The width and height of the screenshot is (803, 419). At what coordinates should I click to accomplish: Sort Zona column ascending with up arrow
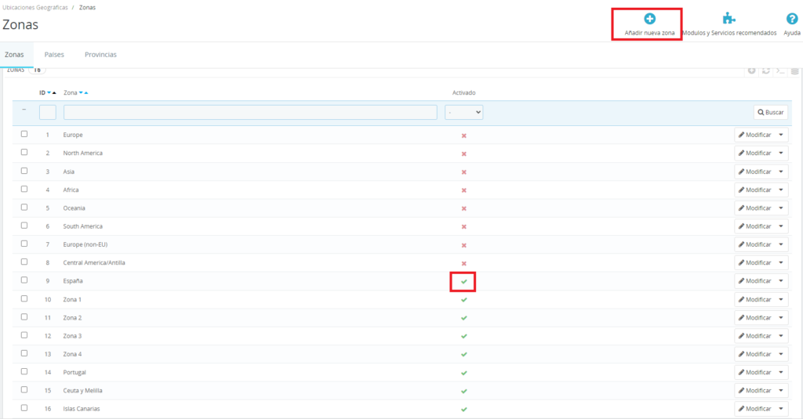pyautogui.click(x=86, y=93)
